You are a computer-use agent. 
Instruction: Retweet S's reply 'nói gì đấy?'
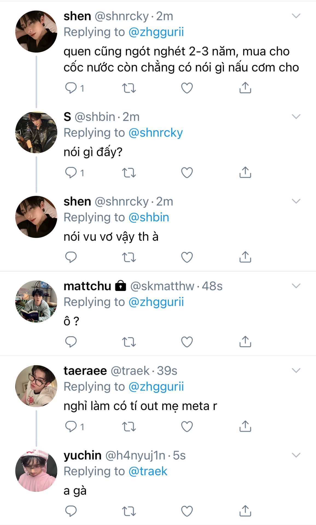(129, 173)
